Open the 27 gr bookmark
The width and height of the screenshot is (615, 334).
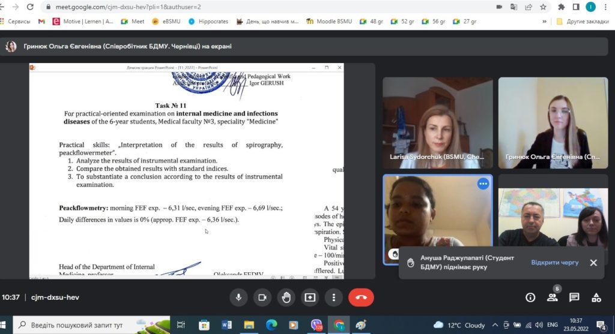pos(464,22)
